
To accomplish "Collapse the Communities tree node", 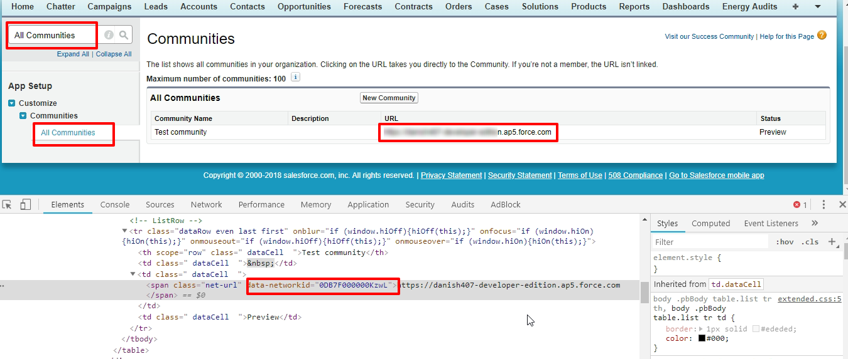I will point(23,116).
